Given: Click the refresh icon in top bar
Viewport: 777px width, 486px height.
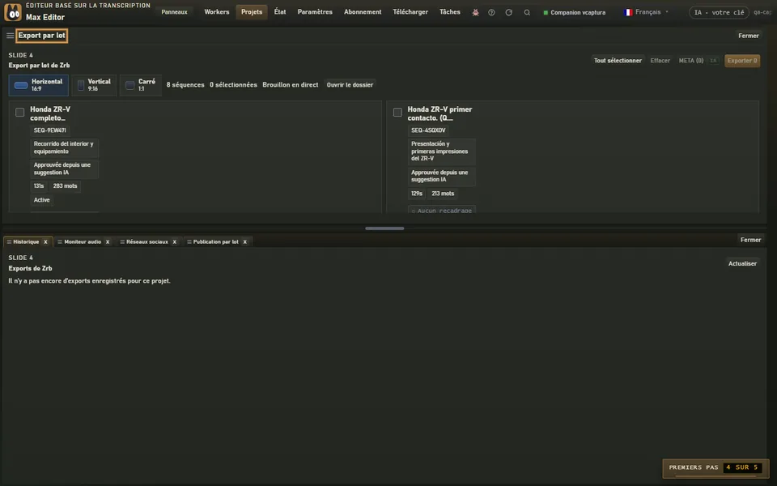Looking at the screenshot, I should 508,12.
